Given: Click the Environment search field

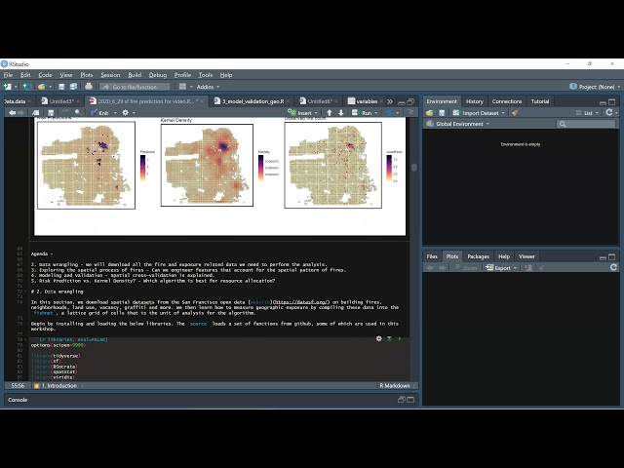Looking at the screenshot, I should tap(586, 124).
